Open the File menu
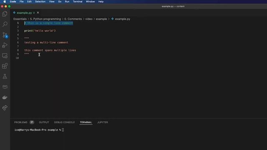The image size is (267, 150). 21,2
